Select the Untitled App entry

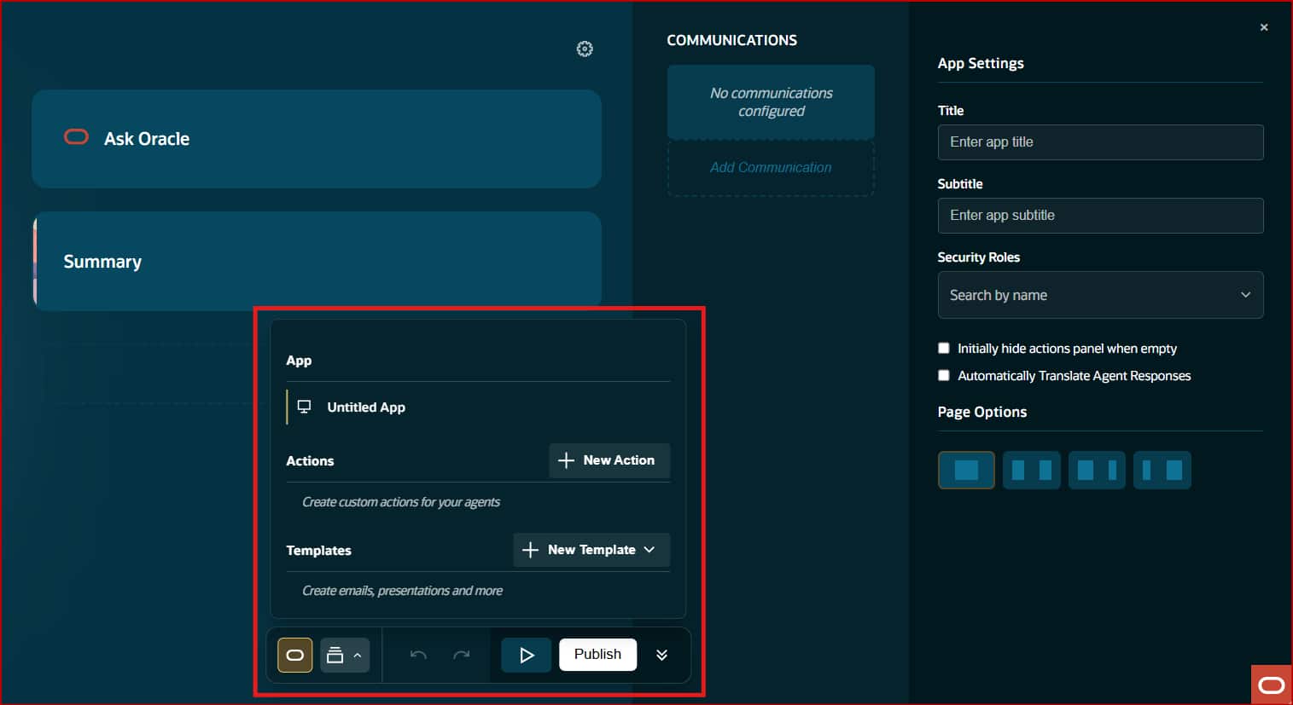coord(478,407)
